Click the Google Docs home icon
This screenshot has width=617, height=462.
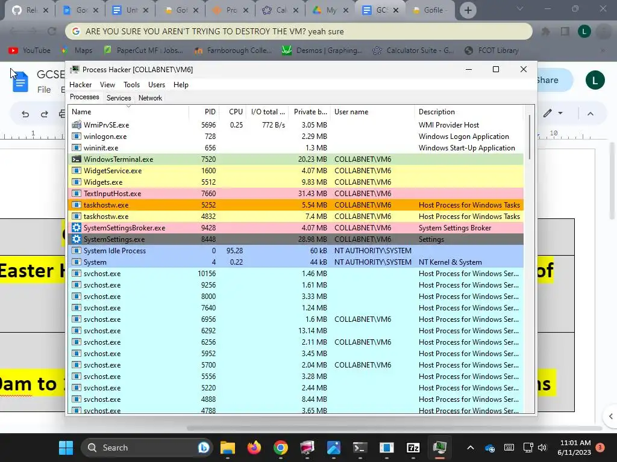click(20, 82)
